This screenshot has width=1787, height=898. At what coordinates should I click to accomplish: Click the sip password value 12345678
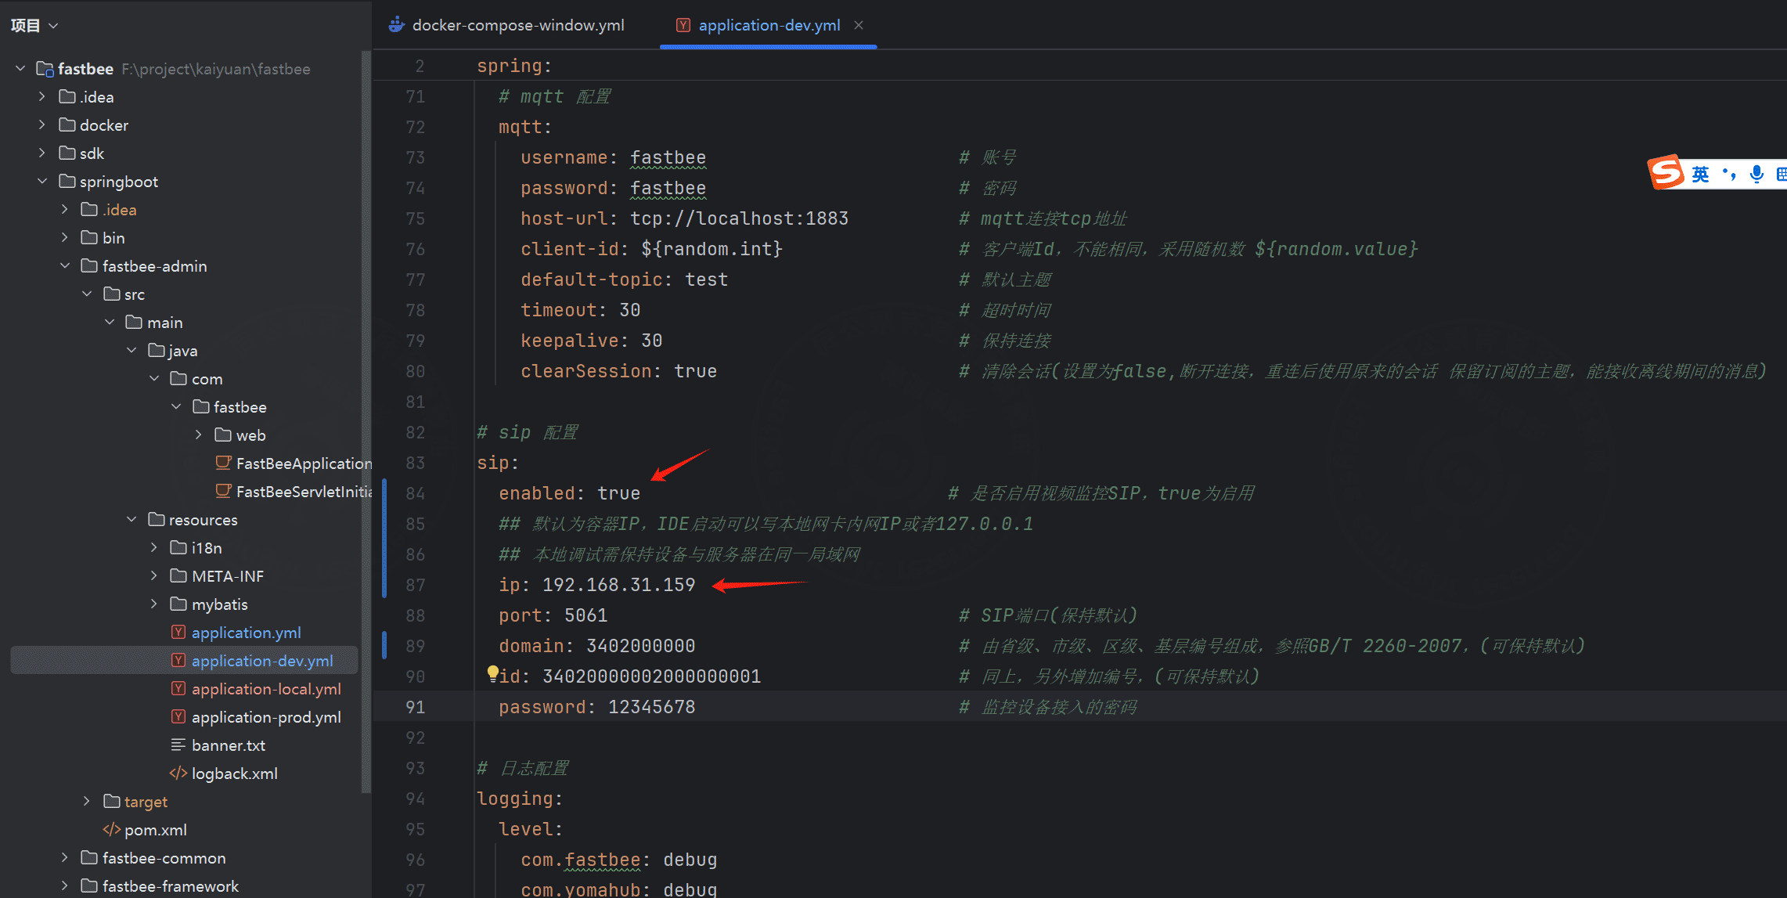[651, 707]
